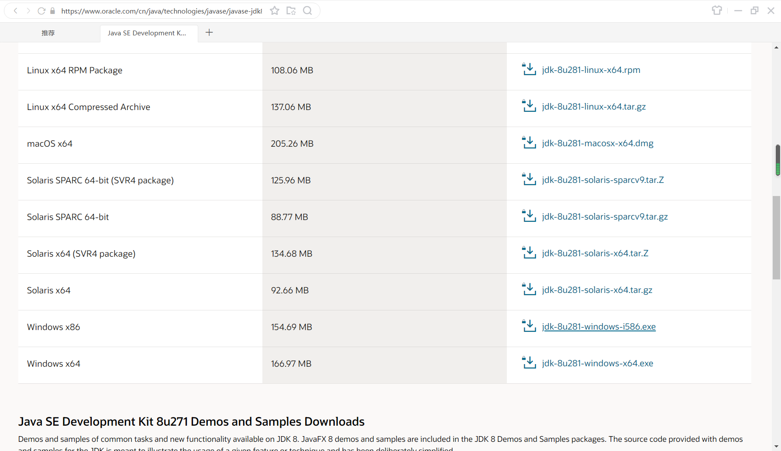The image size is (781, 451).
Task: Download jdk-8u281-windows-x64.exe link
Action: coord(597,363)
